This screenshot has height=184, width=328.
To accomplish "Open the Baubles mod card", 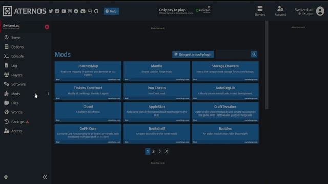I will (225, 133).
